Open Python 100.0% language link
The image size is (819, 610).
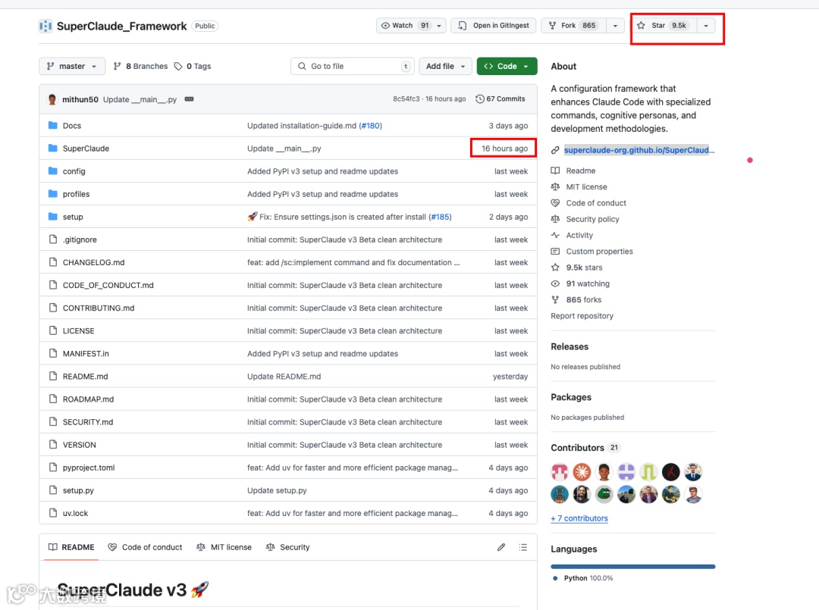[583, 579]
